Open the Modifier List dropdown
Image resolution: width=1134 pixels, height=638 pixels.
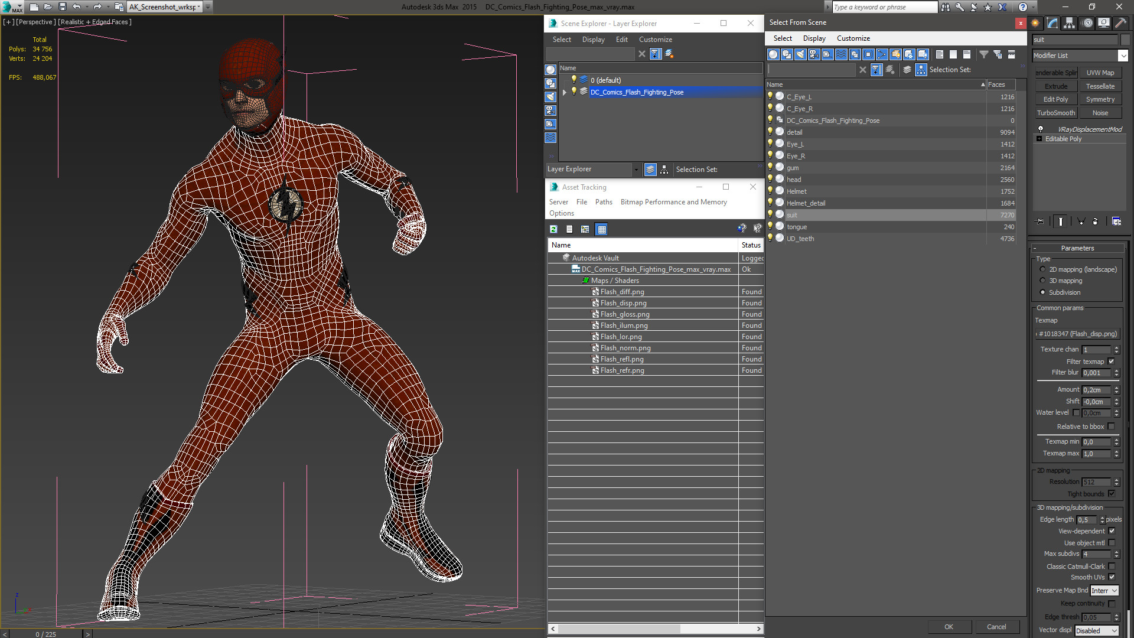pos(1123,56)
